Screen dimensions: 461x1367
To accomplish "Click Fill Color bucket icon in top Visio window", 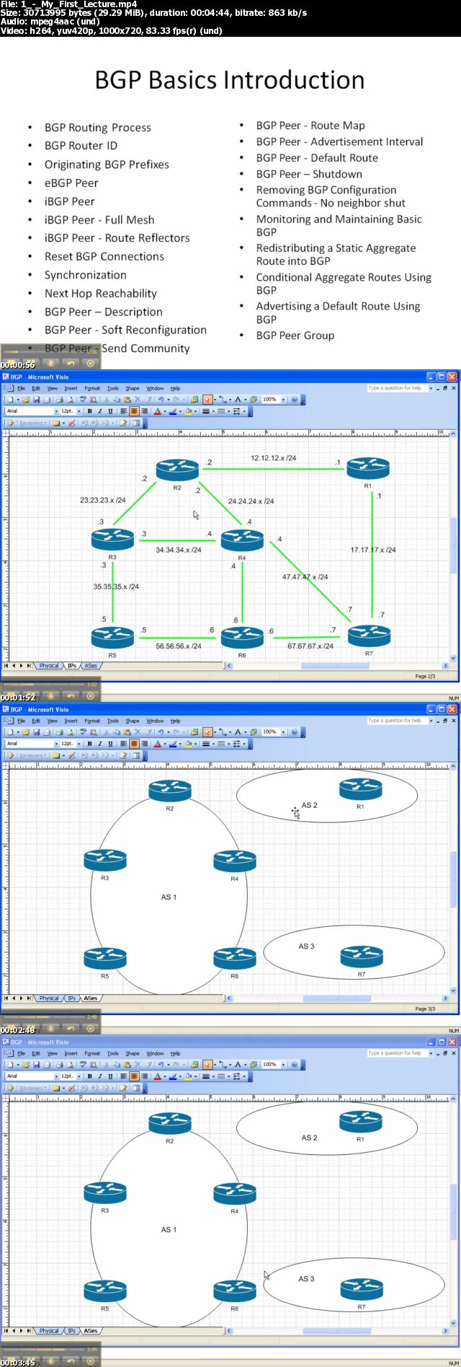I will point(188,411).
